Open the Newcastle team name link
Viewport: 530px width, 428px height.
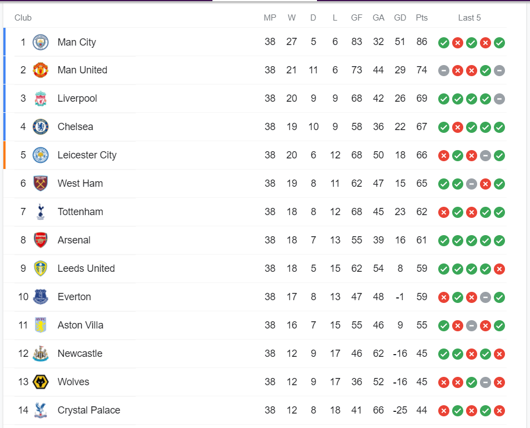point(80,354)
